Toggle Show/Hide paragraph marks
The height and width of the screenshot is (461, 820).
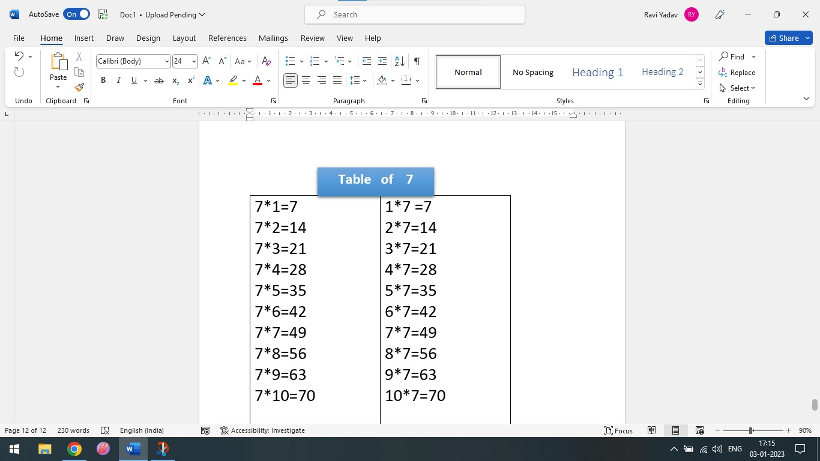(x=417, y=61)
